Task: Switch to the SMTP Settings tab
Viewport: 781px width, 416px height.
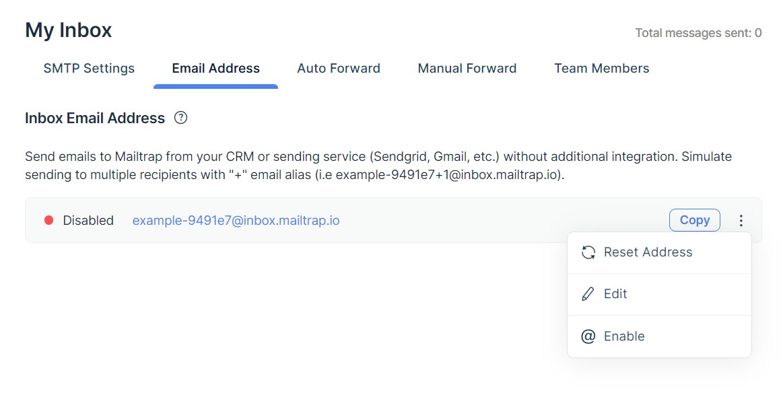Action: (x=89, y=68)
